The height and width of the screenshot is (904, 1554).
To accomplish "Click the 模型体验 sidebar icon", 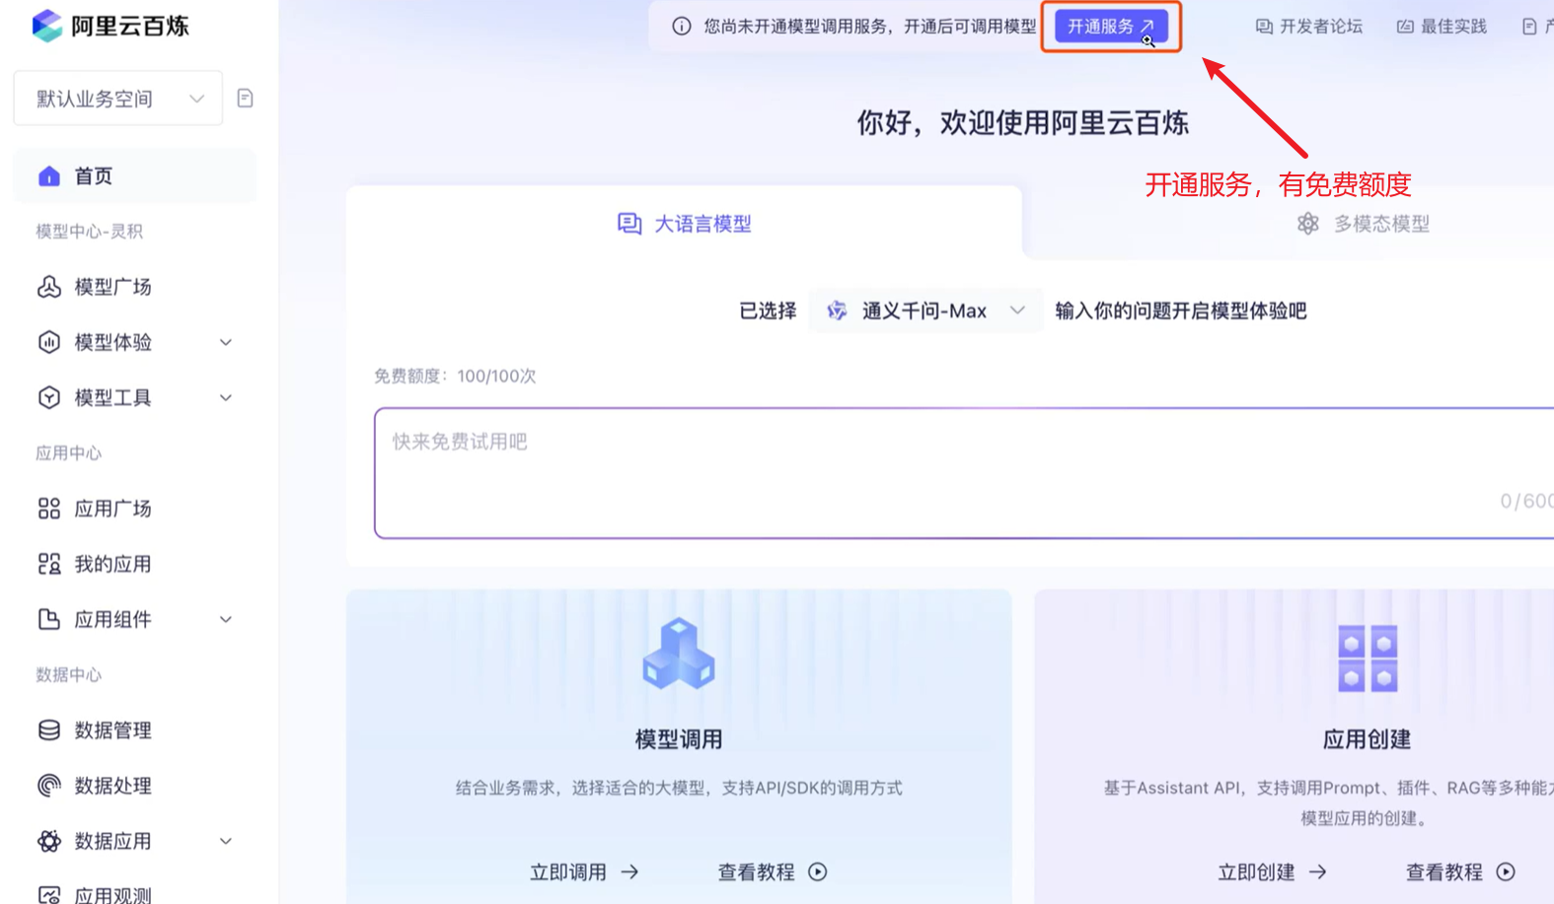I will point(49,342).
